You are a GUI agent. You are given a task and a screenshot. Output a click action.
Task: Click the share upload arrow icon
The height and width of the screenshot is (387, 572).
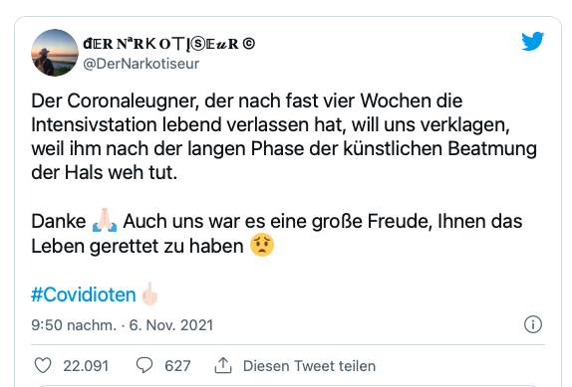[x=223, y=365]
